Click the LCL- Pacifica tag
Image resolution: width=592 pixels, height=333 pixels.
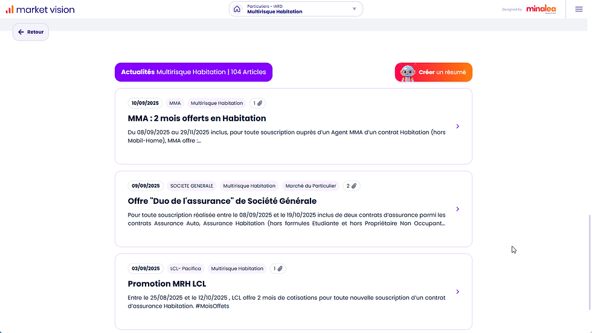tap(185, 268)
